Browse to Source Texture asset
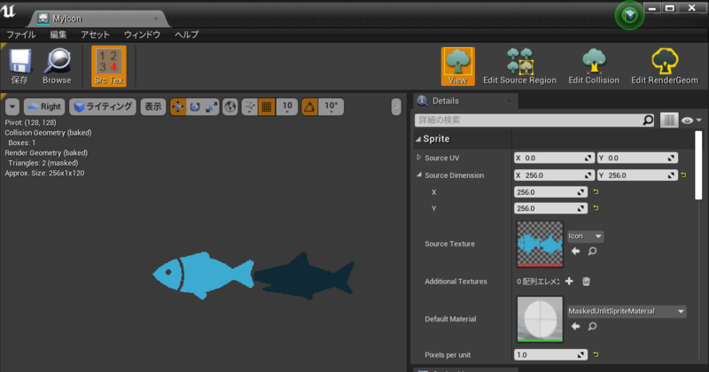 (592, 252)
